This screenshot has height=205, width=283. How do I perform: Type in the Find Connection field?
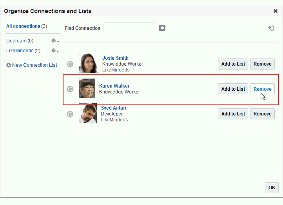(x=129, y=28)
